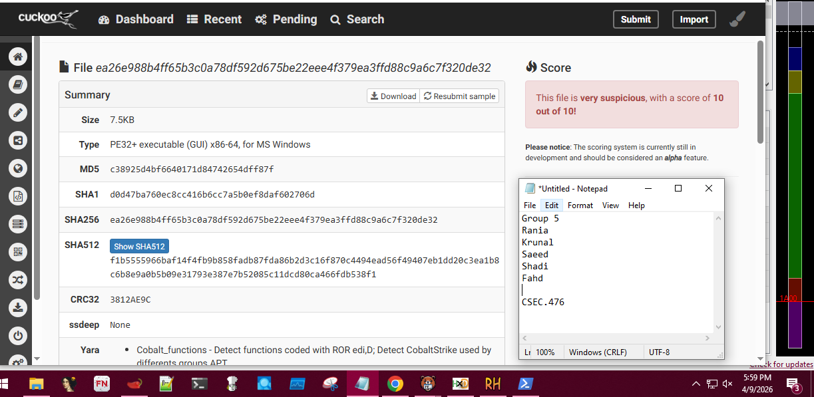The height and width of the screenshot is (397, 814).
Task: Open Notepad View menu
Action: (x=611, y=205)
